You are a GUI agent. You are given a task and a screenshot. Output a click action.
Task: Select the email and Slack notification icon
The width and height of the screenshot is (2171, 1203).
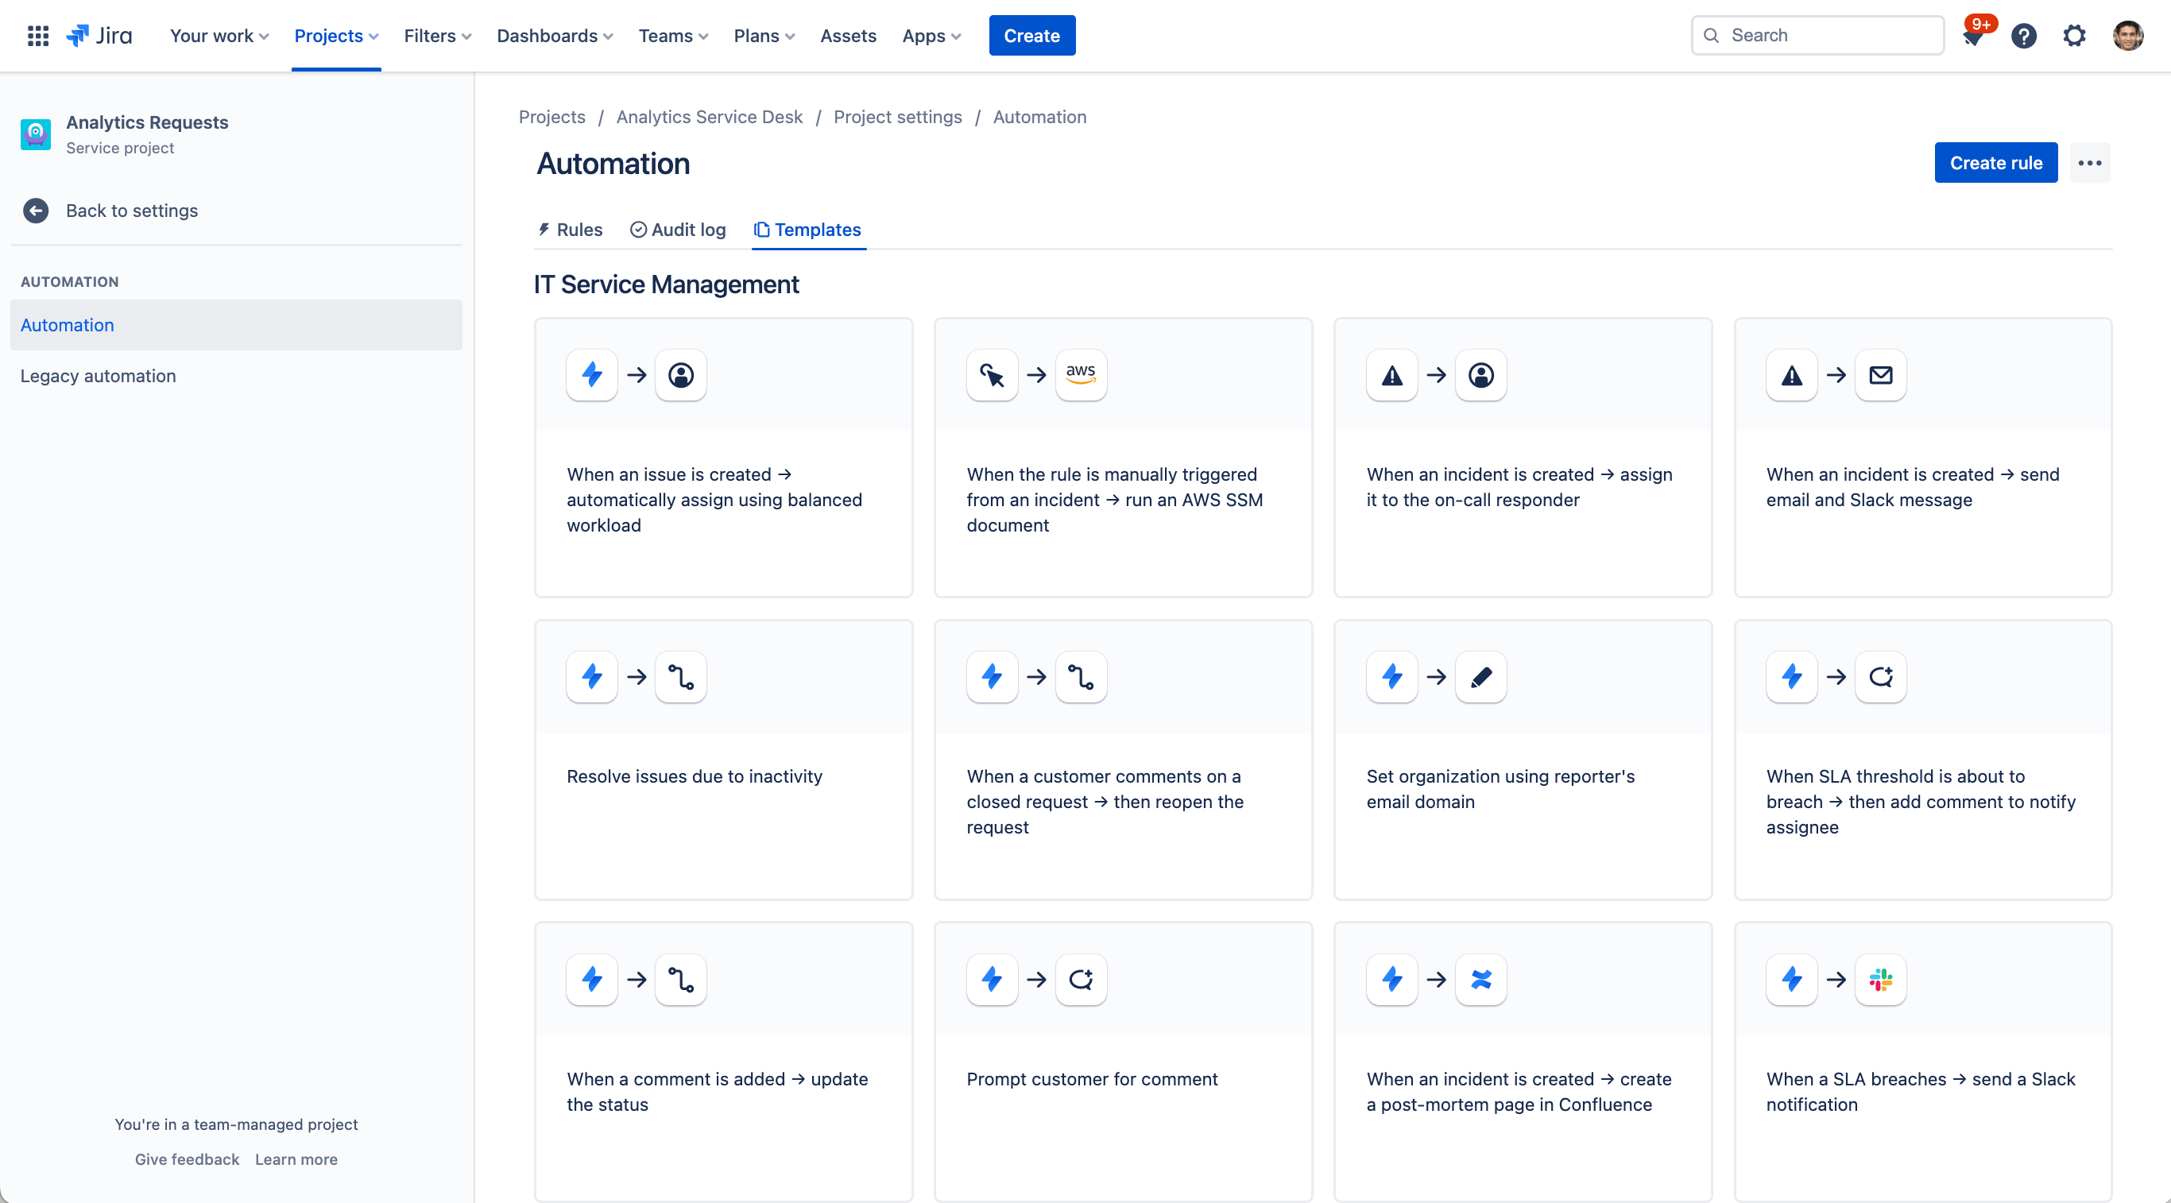point(1881,375)
